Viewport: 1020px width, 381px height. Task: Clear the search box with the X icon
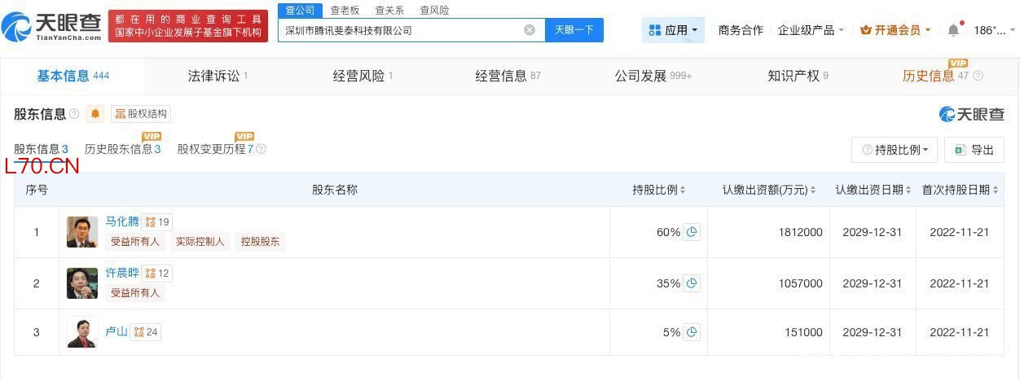click(x=530, y=30)
